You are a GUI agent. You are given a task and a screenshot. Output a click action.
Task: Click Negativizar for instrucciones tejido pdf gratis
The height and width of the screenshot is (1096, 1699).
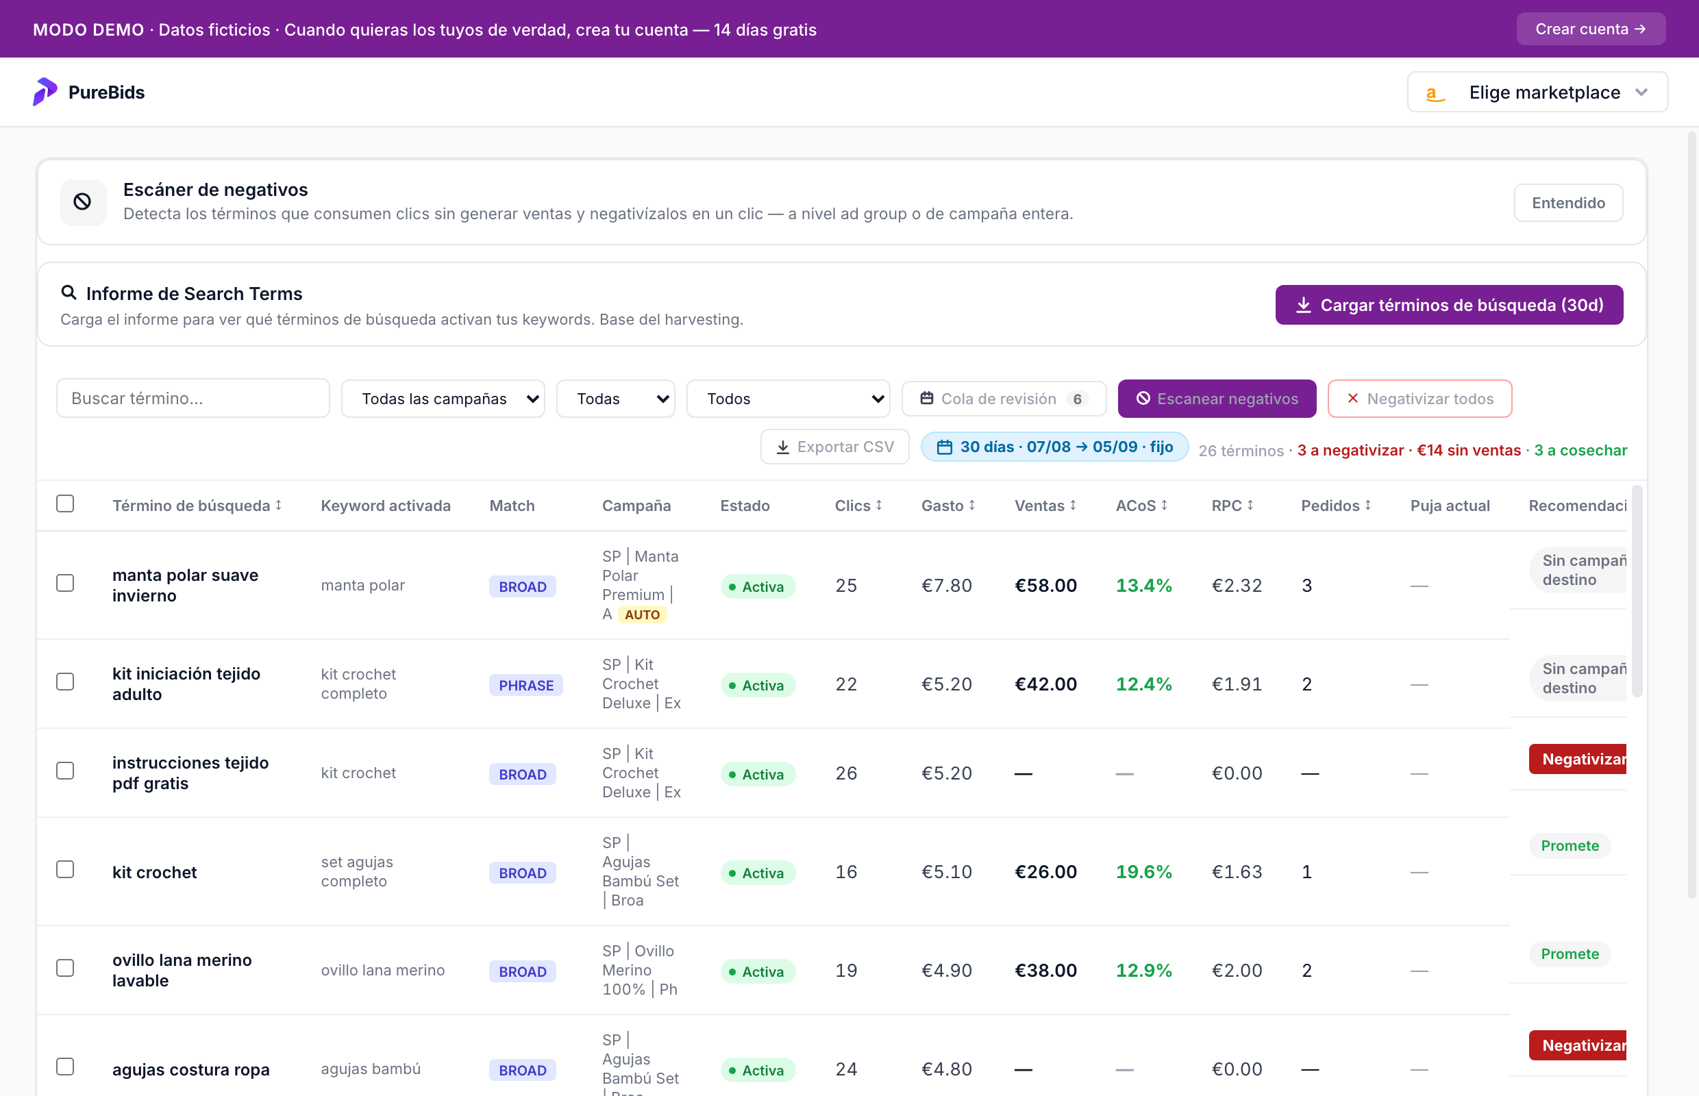pyautogui.click(x=1577, y=760)
